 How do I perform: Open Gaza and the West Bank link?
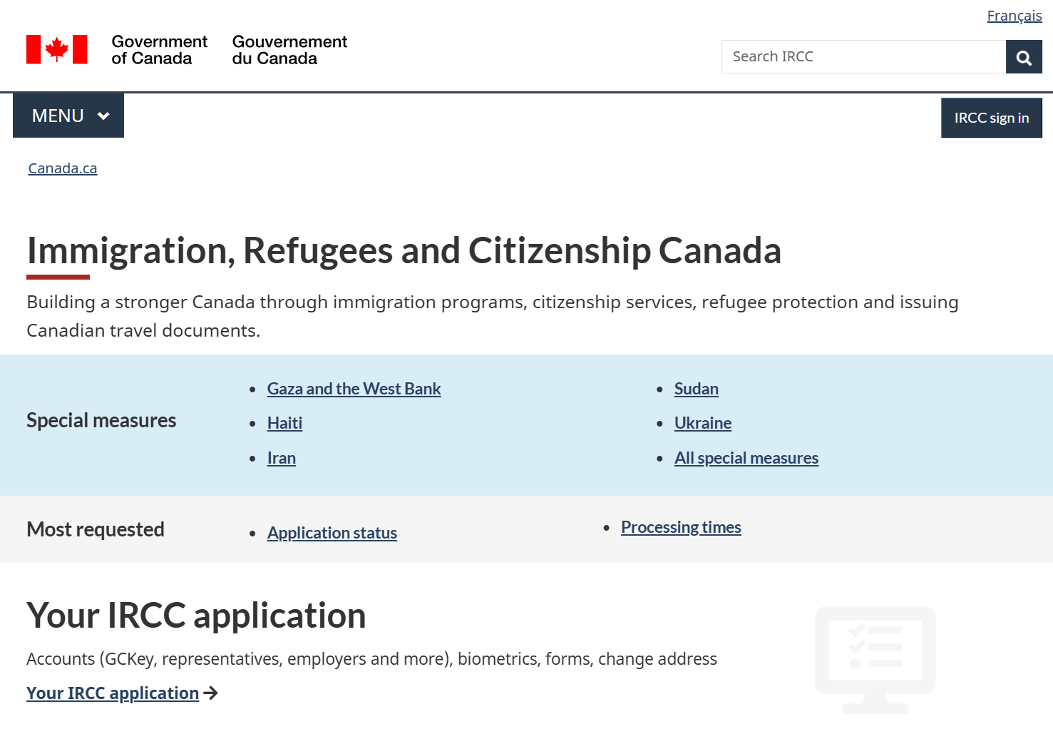tap(354, 389)
